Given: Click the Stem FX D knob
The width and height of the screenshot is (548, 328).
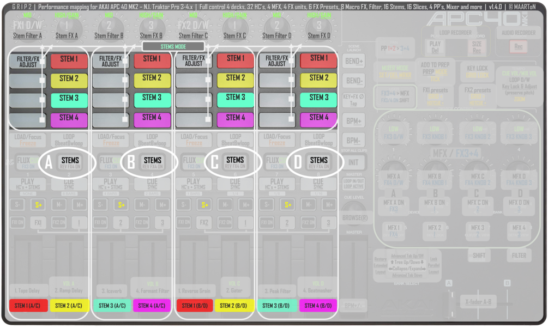Looking at the screenshot, I should pos(319,27).
